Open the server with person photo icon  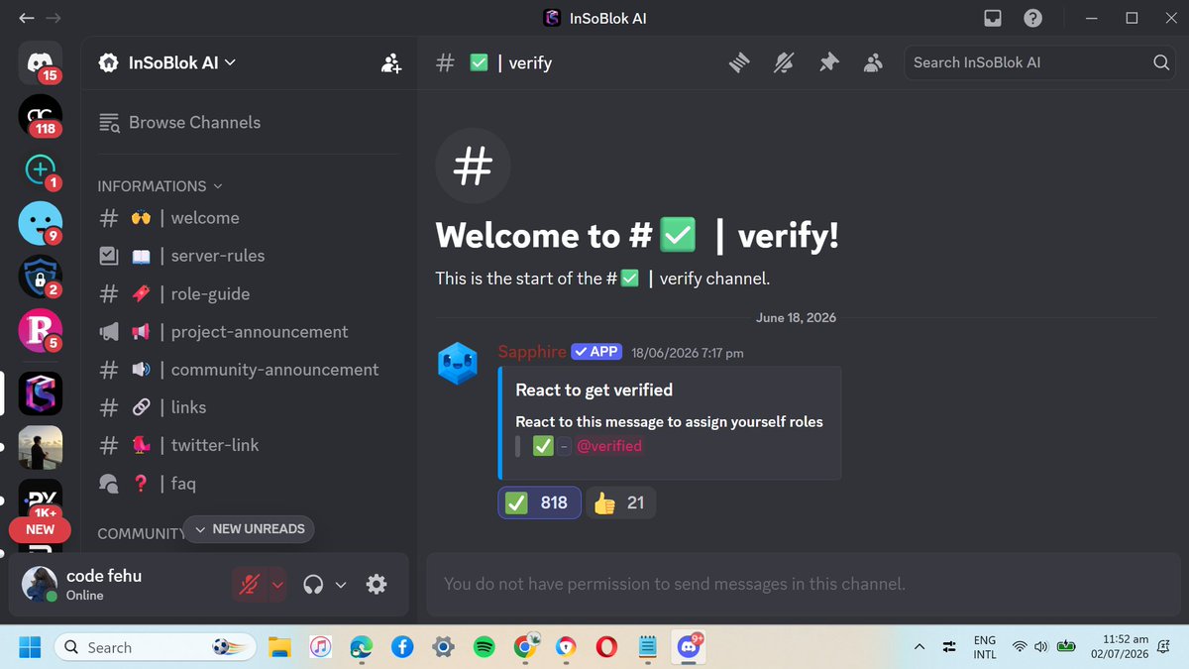click(40, 448)
